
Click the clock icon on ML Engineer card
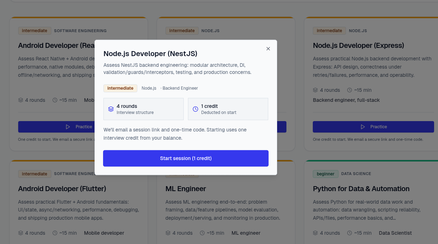pyautogui.click(x=202, y=233)
